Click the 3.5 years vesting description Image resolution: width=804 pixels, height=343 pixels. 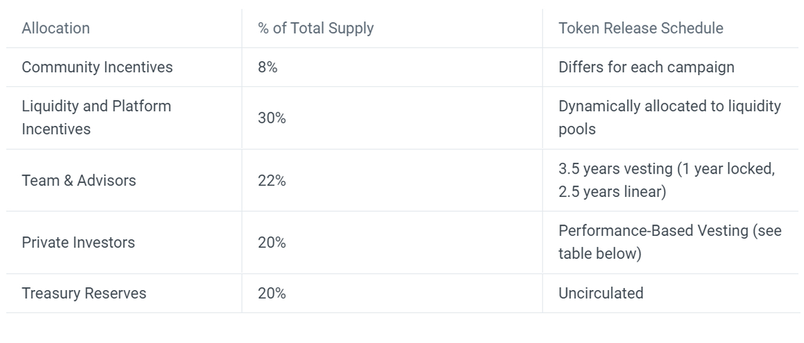[x=666, y=169]
